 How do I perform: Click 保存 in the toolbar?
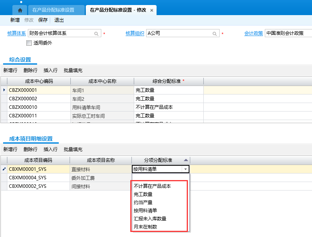tap(43, 20)
